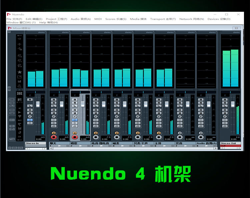Show sends 1-4 icon in extended panel selector

pyautogui.click(x=20, y=61)
